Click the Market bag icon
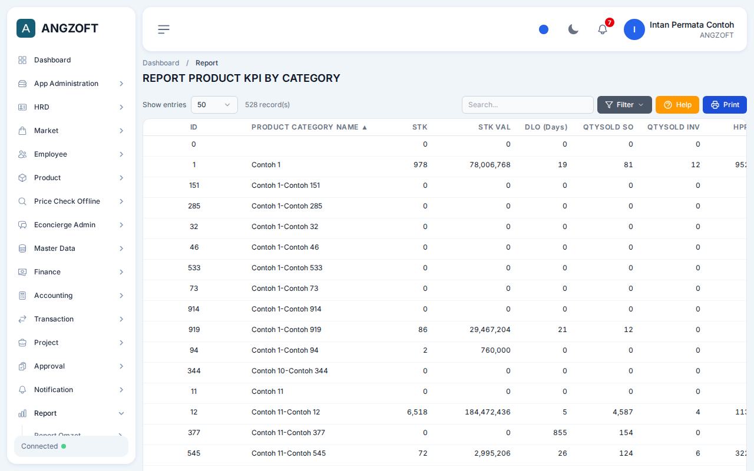The height and width of the screenshot is (471, 754). click(22, 131)
